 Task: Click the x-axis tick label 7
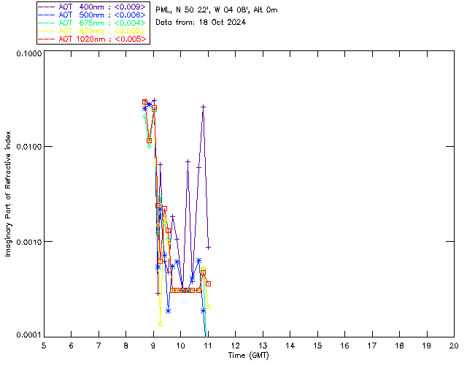[x=99, y=346]
